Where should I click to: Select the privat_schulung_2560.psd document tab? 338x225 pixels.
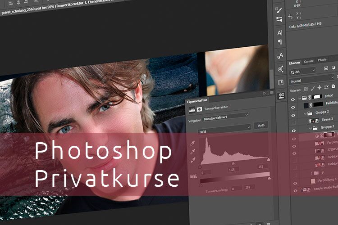tap(57, 8)
